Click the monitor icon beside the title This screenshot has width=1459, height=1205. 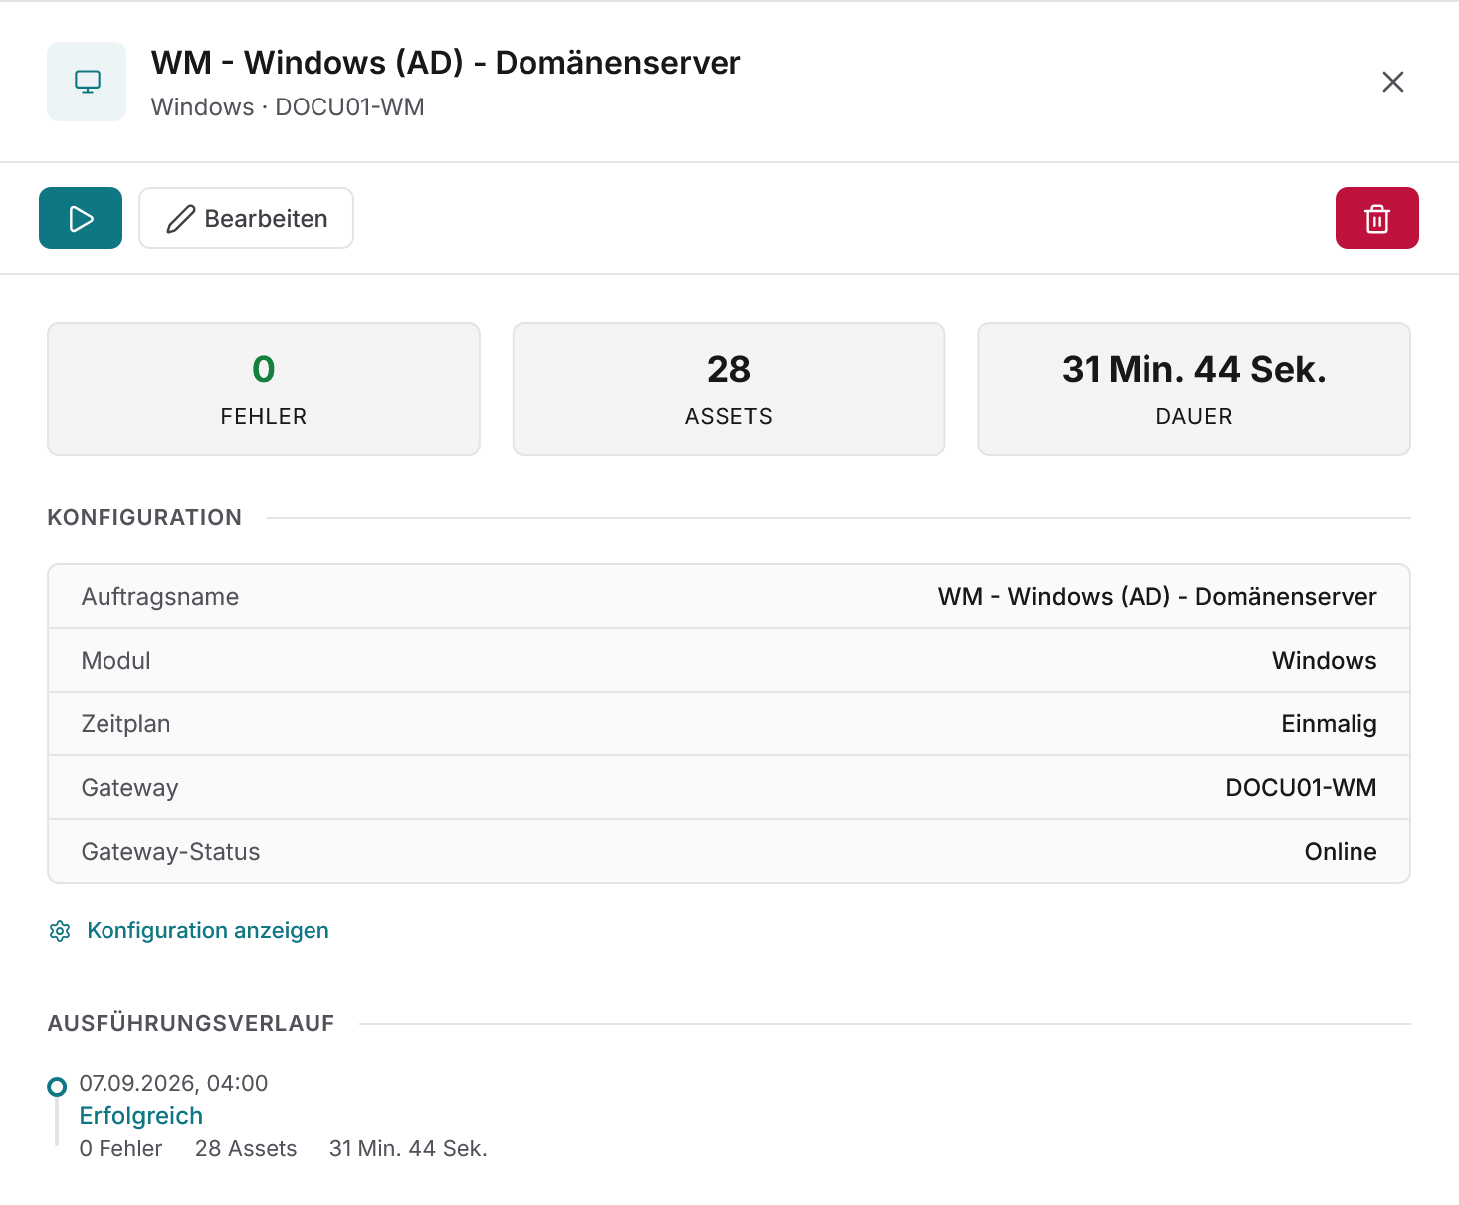tap(88, 82)
